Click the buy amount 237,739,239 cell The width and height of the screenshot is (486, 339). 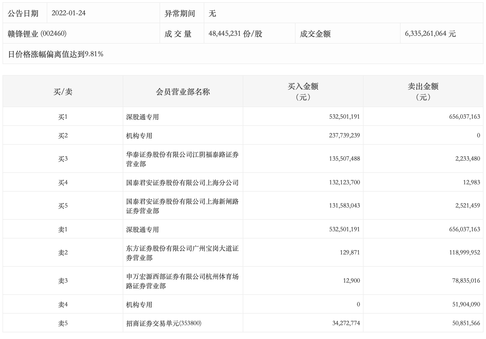(344, 136)
